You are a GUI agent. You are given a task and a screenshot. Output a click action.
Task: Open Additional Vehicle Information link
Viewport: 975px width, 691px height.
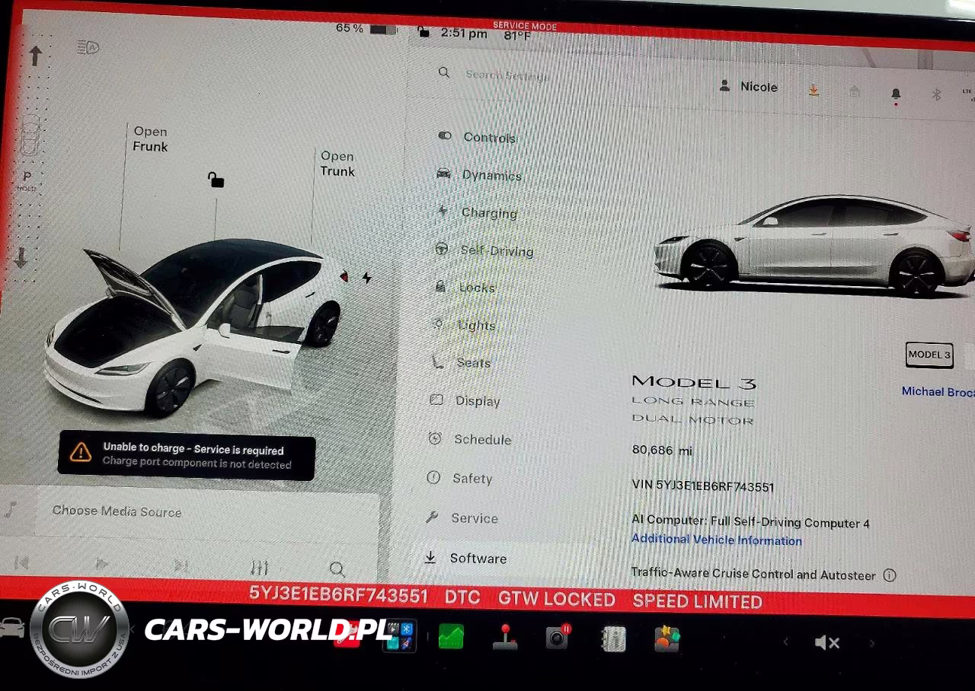(x=716, y=540)
